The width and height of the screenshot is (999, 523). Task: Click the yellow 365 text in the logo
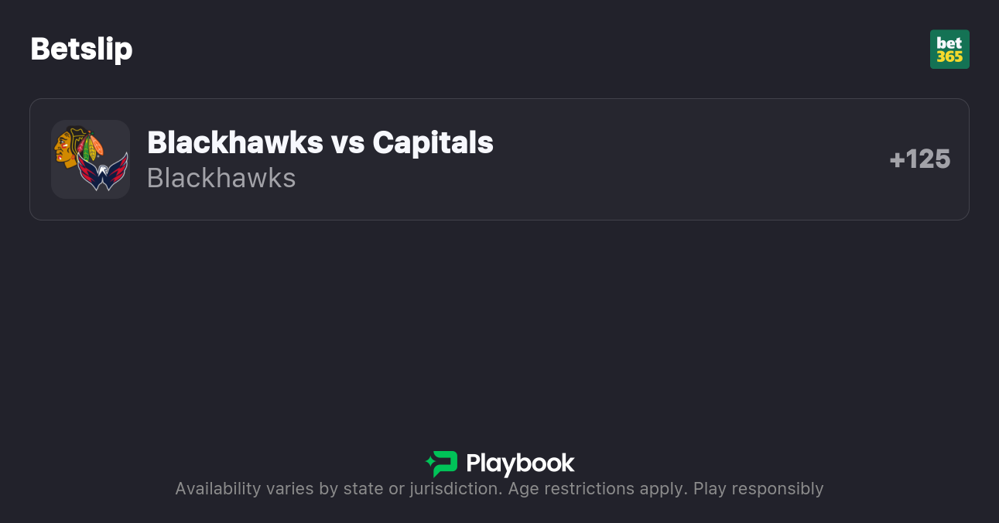(x=949, y=56)
